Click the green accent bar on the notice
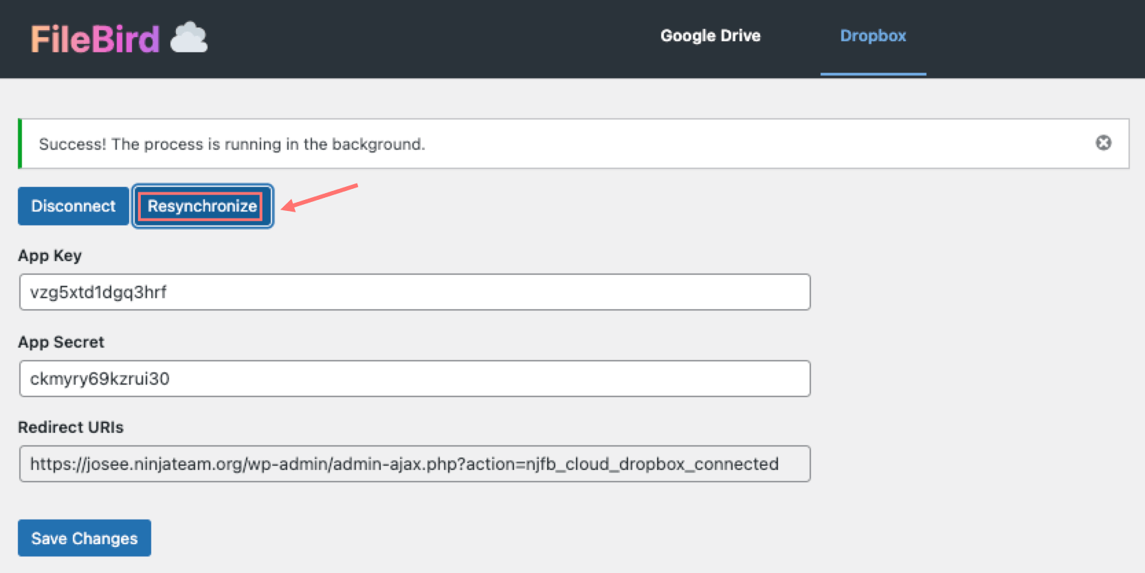This screenshot has width=1145, height=573. [20, 144]
